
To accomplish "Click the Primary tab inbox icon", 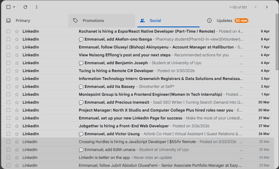I will (x=8, y=21).
